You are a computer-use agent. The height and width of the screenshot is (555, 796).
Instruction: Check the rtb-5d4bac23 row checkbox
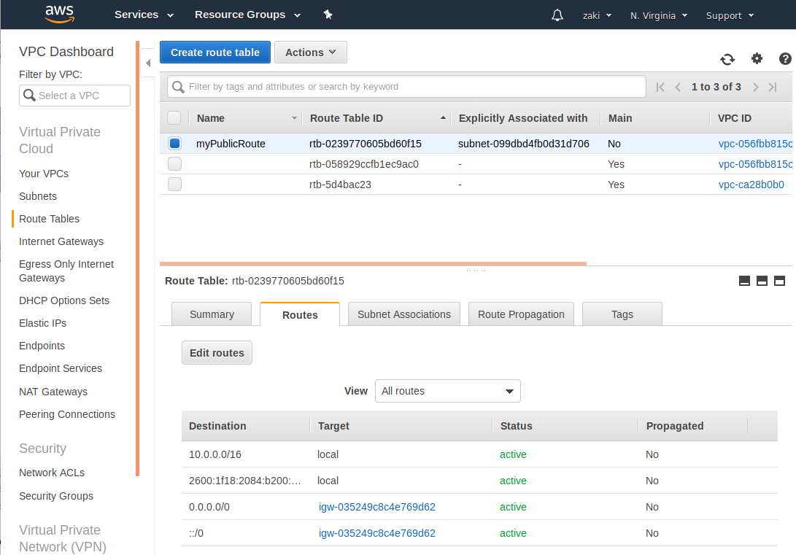(x=174, y=185)
